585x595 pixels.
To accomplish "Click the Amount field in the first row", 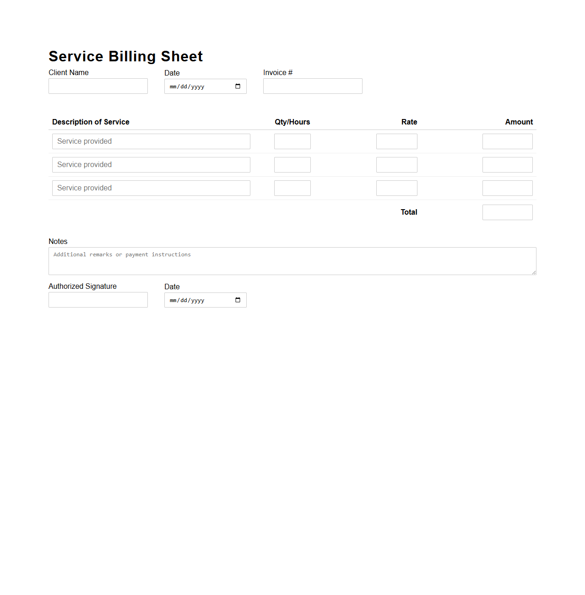I will (x=507, y=141).
